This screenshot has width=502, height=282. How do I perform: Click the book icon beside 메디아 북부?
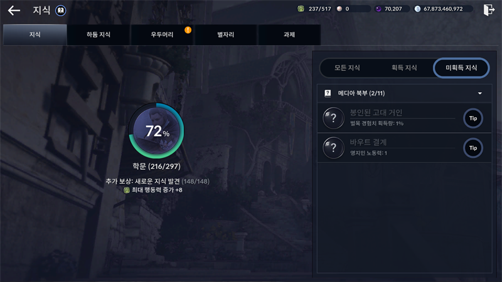328,93
